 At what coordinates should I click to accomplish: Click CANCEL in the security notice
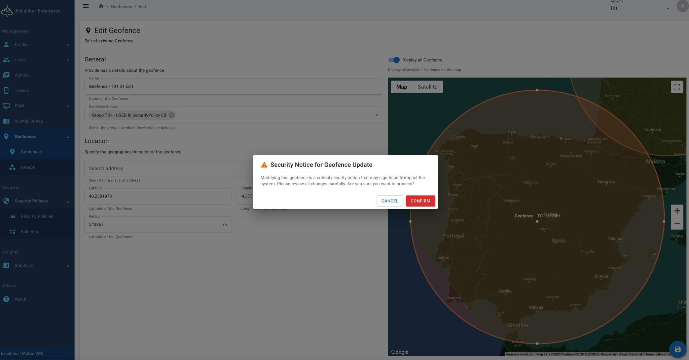pyautogui.click(x=390, y=201)
